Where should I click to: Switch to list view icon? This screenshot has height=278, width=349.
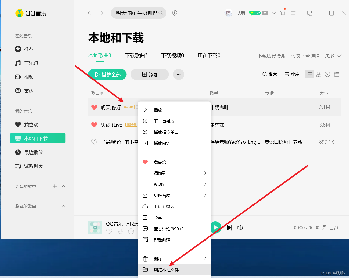(310, 74)
